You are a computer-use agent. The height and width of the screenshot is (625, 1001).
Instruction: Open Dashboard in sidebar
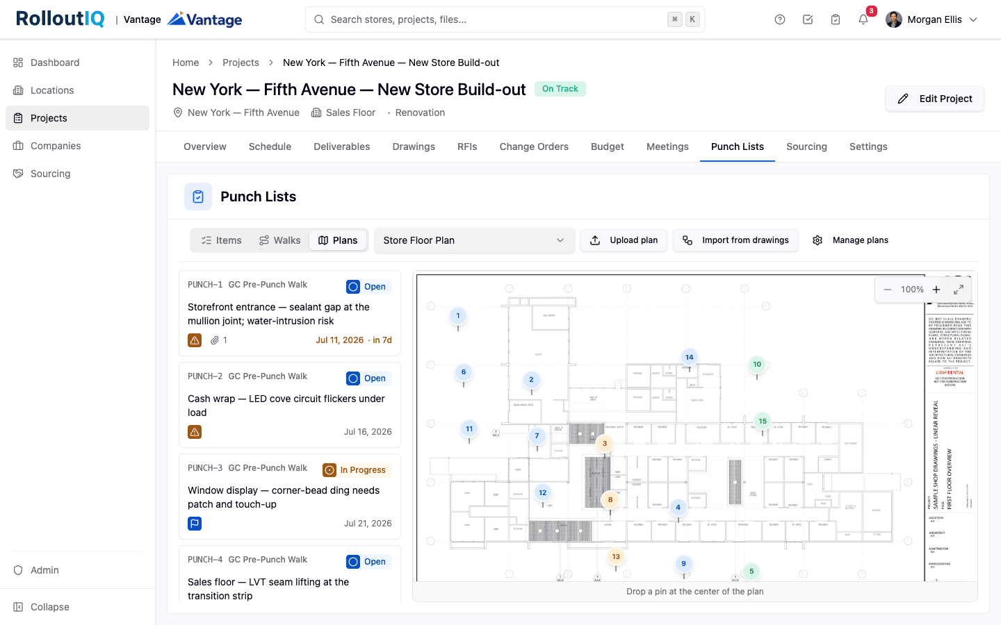point(77,62)
